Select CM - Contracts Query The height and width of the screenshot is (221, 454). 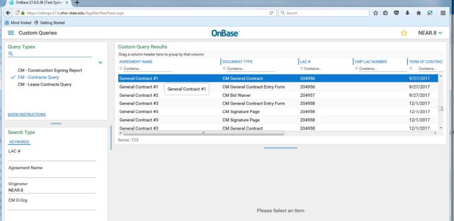pyautogui.click(x=38, y=77)
